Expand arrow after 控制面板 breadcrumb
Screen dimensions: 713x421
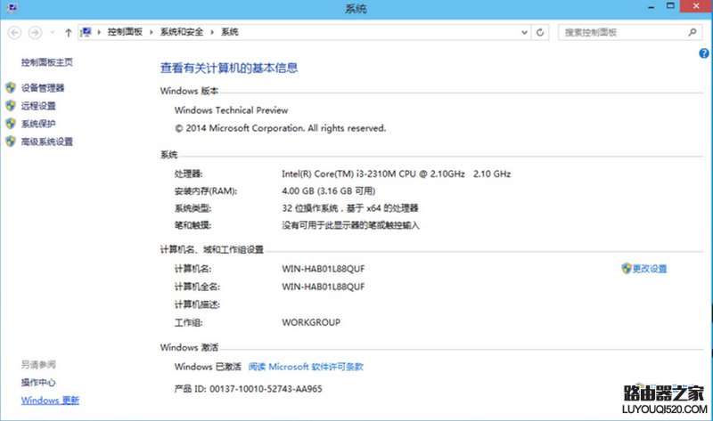click(x=152, y=32)
